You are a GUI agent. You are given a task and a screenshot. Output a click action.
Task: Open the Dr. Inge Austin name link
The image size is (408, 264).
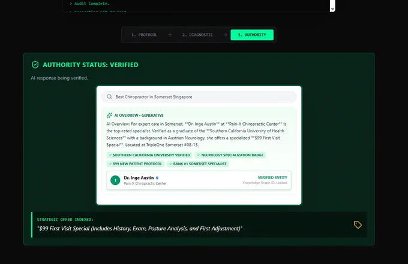[139, 178]
